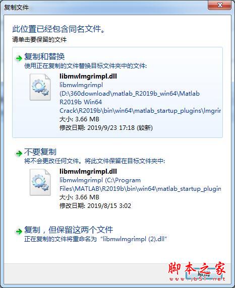This screenshot has height=288, width=235.
Task: Click the gear file icon of the newer DLL
Action: [40, 87]
